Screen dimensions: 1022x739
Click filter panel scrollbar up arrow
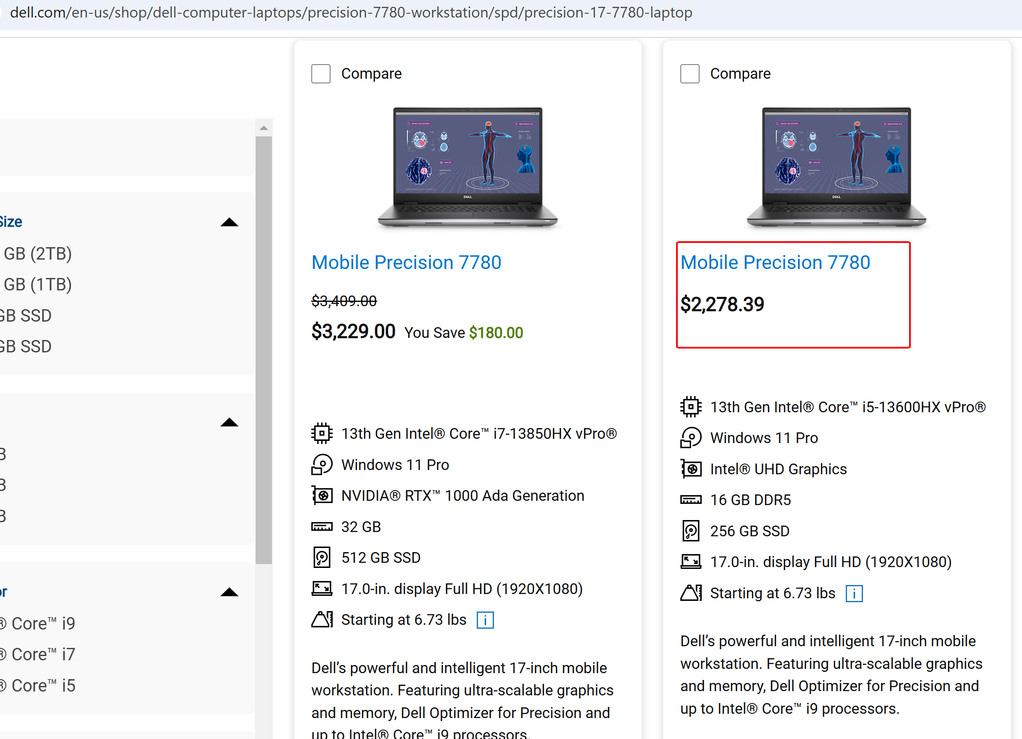tap(263, 128)
